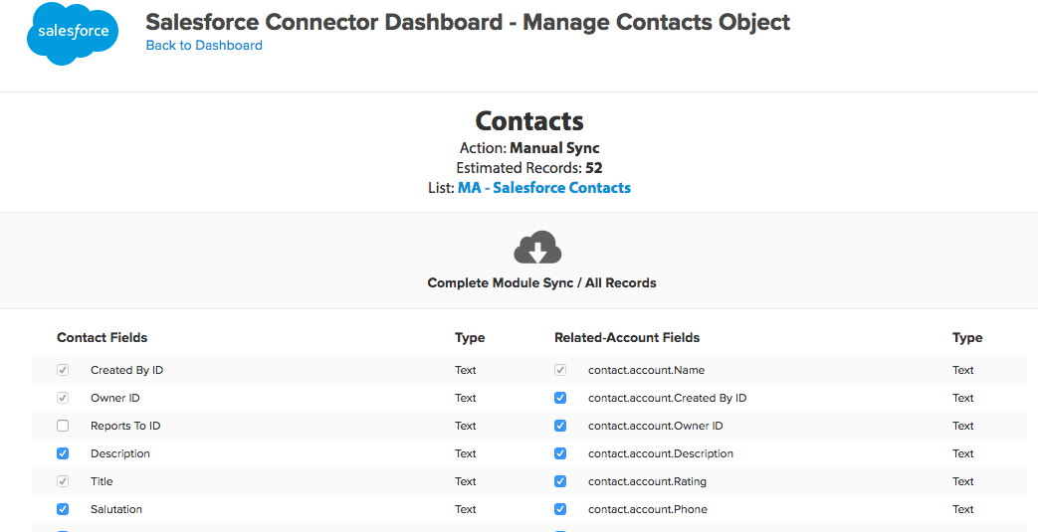This screenshot has width=1038, height=532.
Task: Enable the Reports To ID checkbox
Action: pyautogui.click(x=63, y=426)
